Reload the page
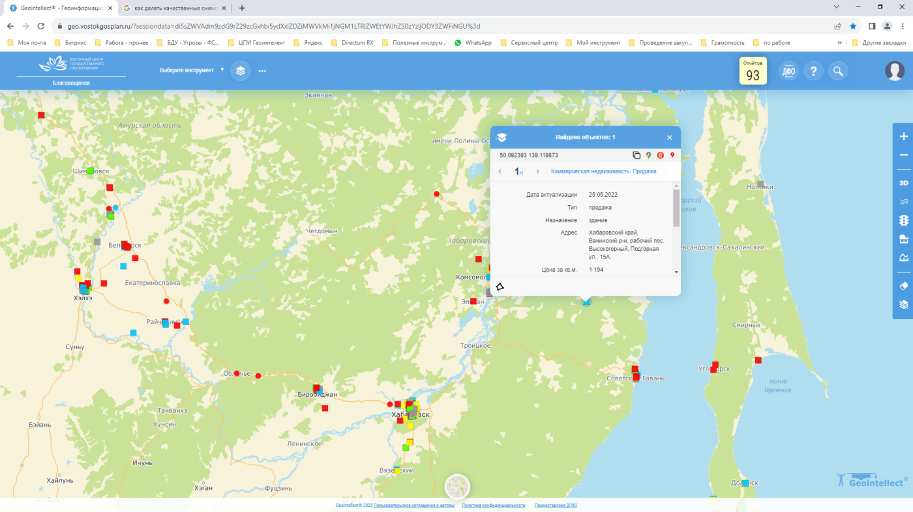This screenshot has height=512, width=913. click(x=41, y=26)
